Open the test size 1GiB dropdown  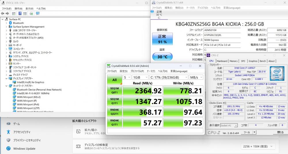pyautogui.click(x=140, y=77)
